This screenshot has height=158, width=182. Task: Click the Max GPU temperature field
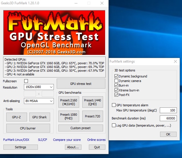(x=168, y=110)
